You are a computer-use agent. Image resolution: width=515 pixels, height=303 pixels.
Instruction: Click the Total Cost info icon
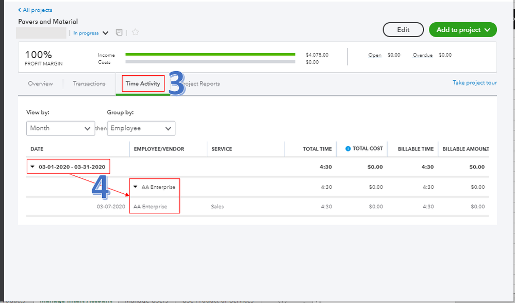(x=348, y=149)
